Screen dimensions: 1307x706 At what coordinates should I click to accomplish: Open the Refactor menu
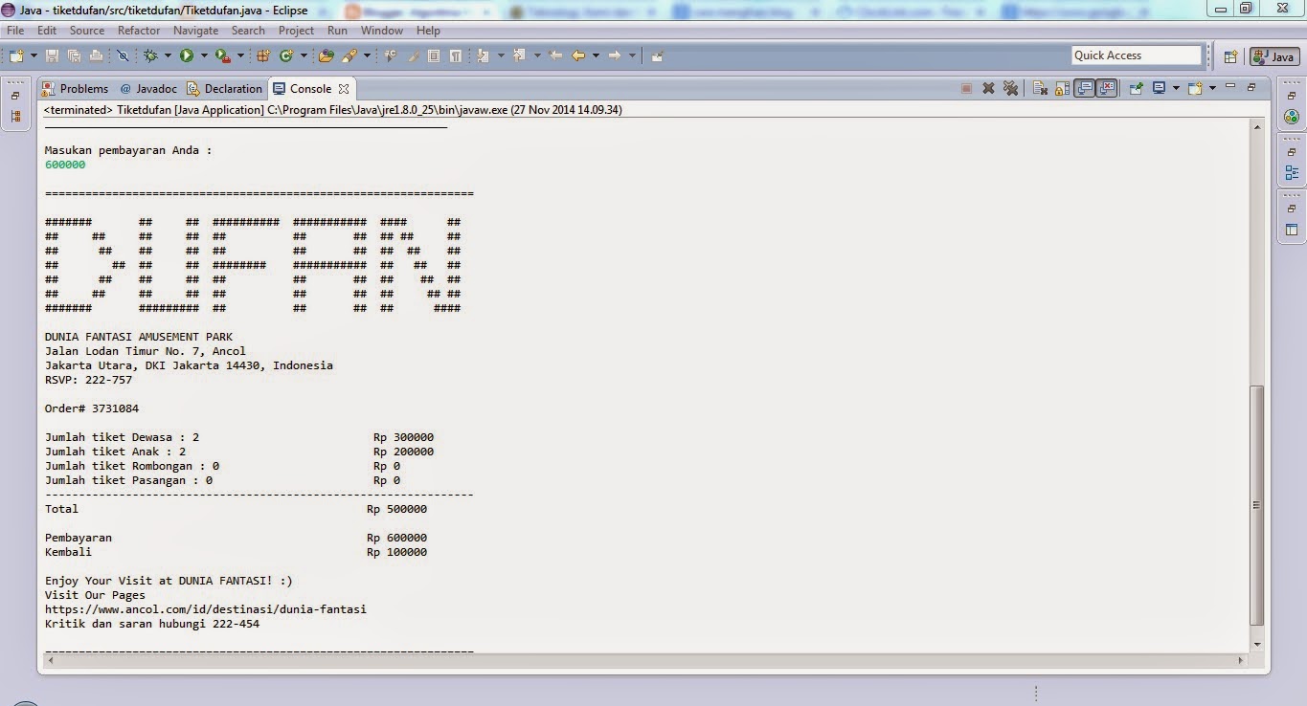pos(139,31)
